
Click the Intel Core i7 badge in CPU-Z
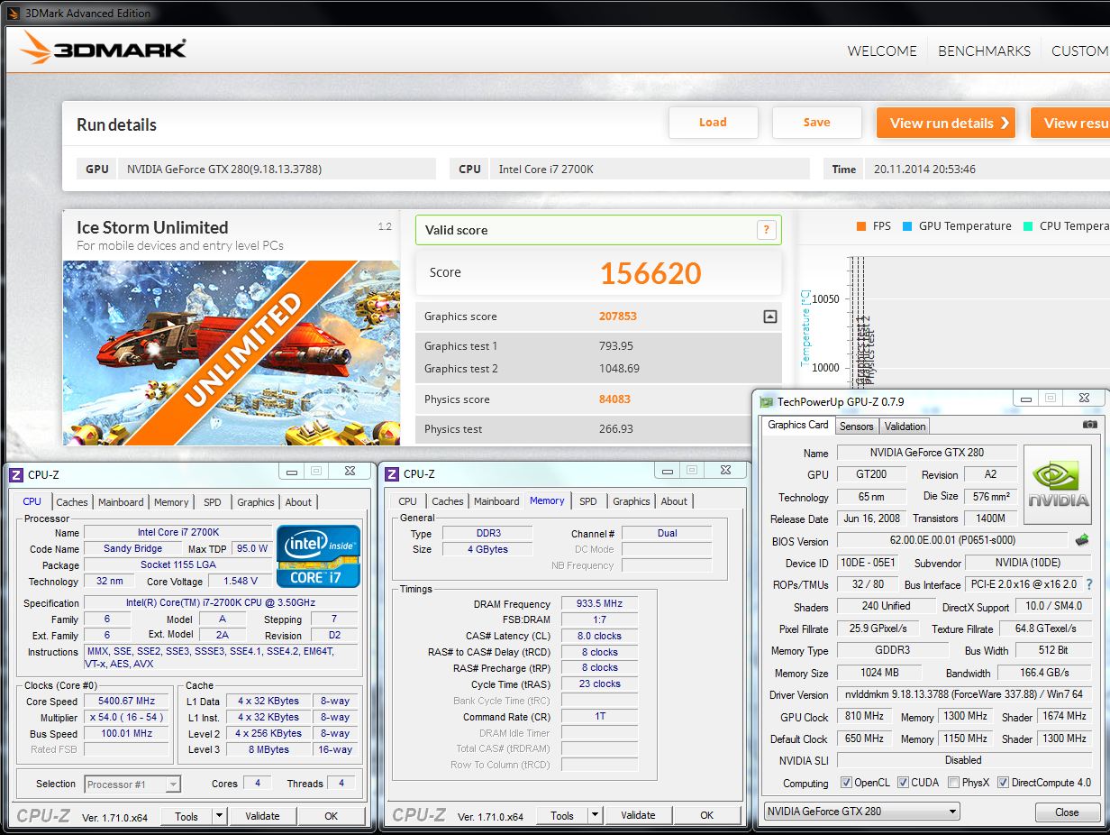tap(319, 556)
